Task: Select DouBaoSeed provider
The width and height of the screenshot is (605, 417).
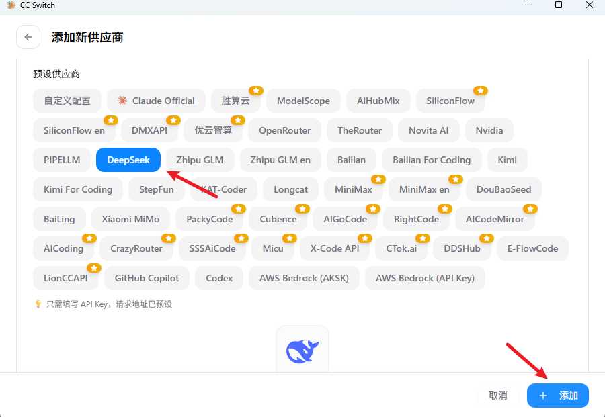Action: tap(503, 189)
